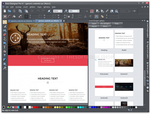
Task: Toggle the magnet snap button
Action: [x=92, y=11]
